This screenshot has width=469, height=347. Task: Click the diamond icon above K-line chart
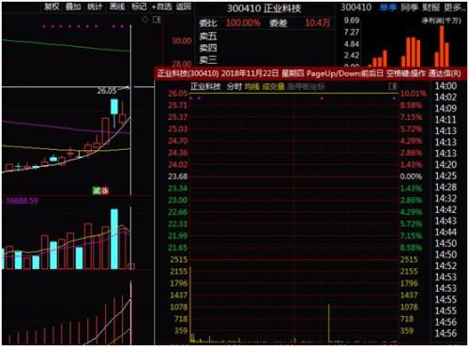pos(145,20)
